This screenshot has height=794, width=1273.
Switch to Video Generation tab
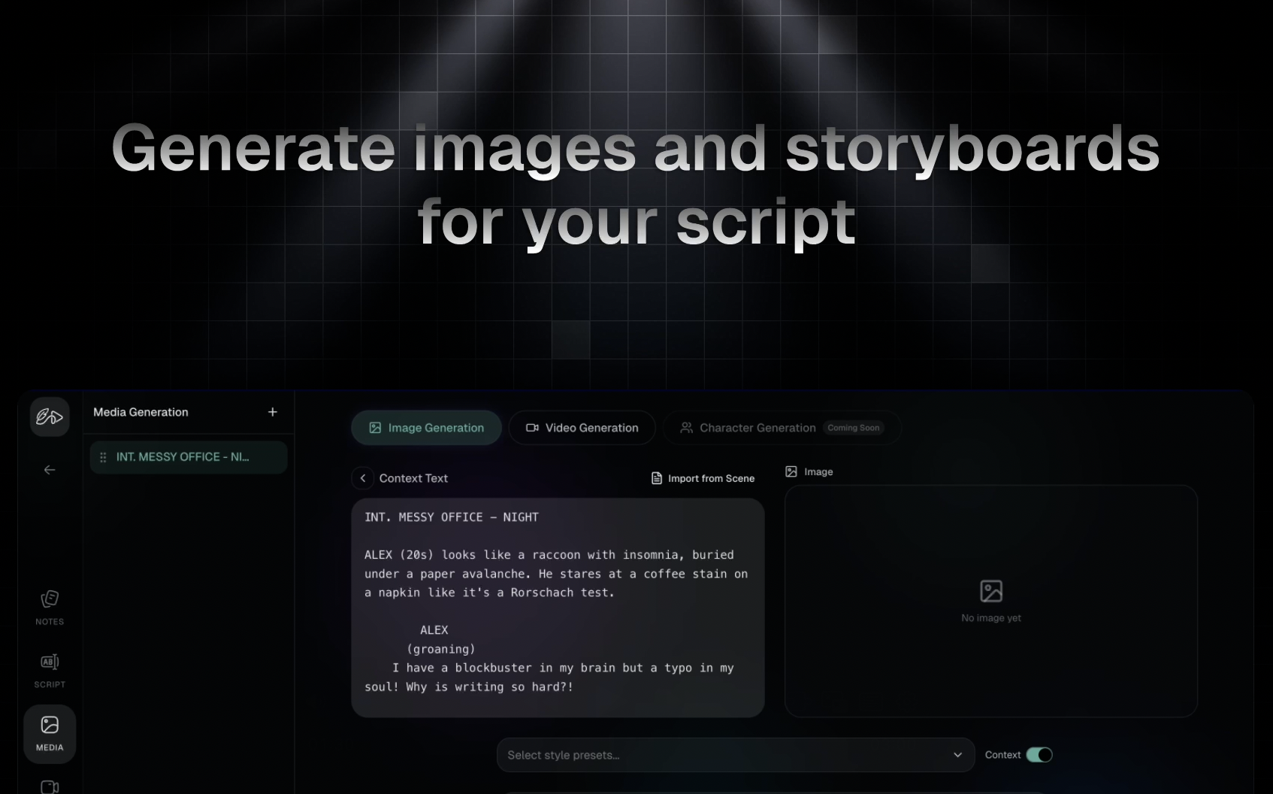coord(582,428)
